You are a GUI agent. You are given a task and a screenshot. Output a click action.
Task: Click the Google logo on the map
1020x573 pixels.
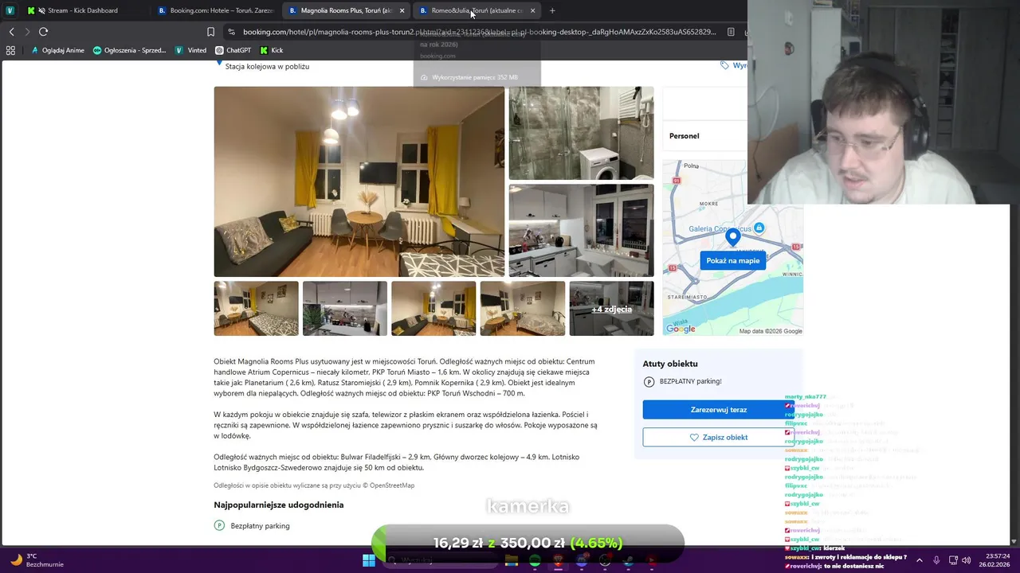coord(681,329)
